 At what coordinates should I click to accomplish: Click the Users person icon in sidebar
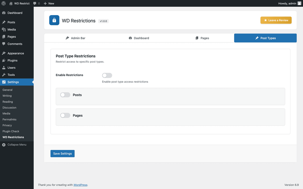tap(4, 68)
